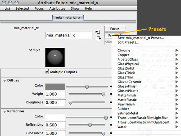Open the GlazedCeramic preset submenu
Screen dimensions: 181x136
[x=146, y=82]
